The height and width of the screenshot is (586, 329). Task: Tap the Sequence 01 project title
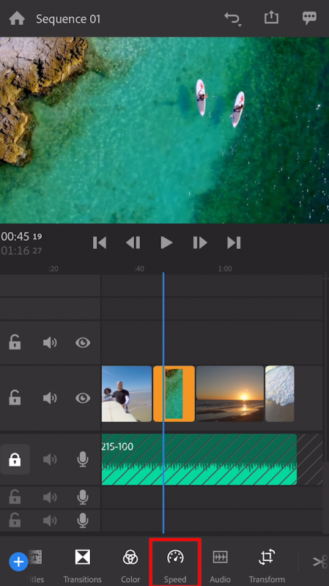pyautogui.click(x=68, y=19)
